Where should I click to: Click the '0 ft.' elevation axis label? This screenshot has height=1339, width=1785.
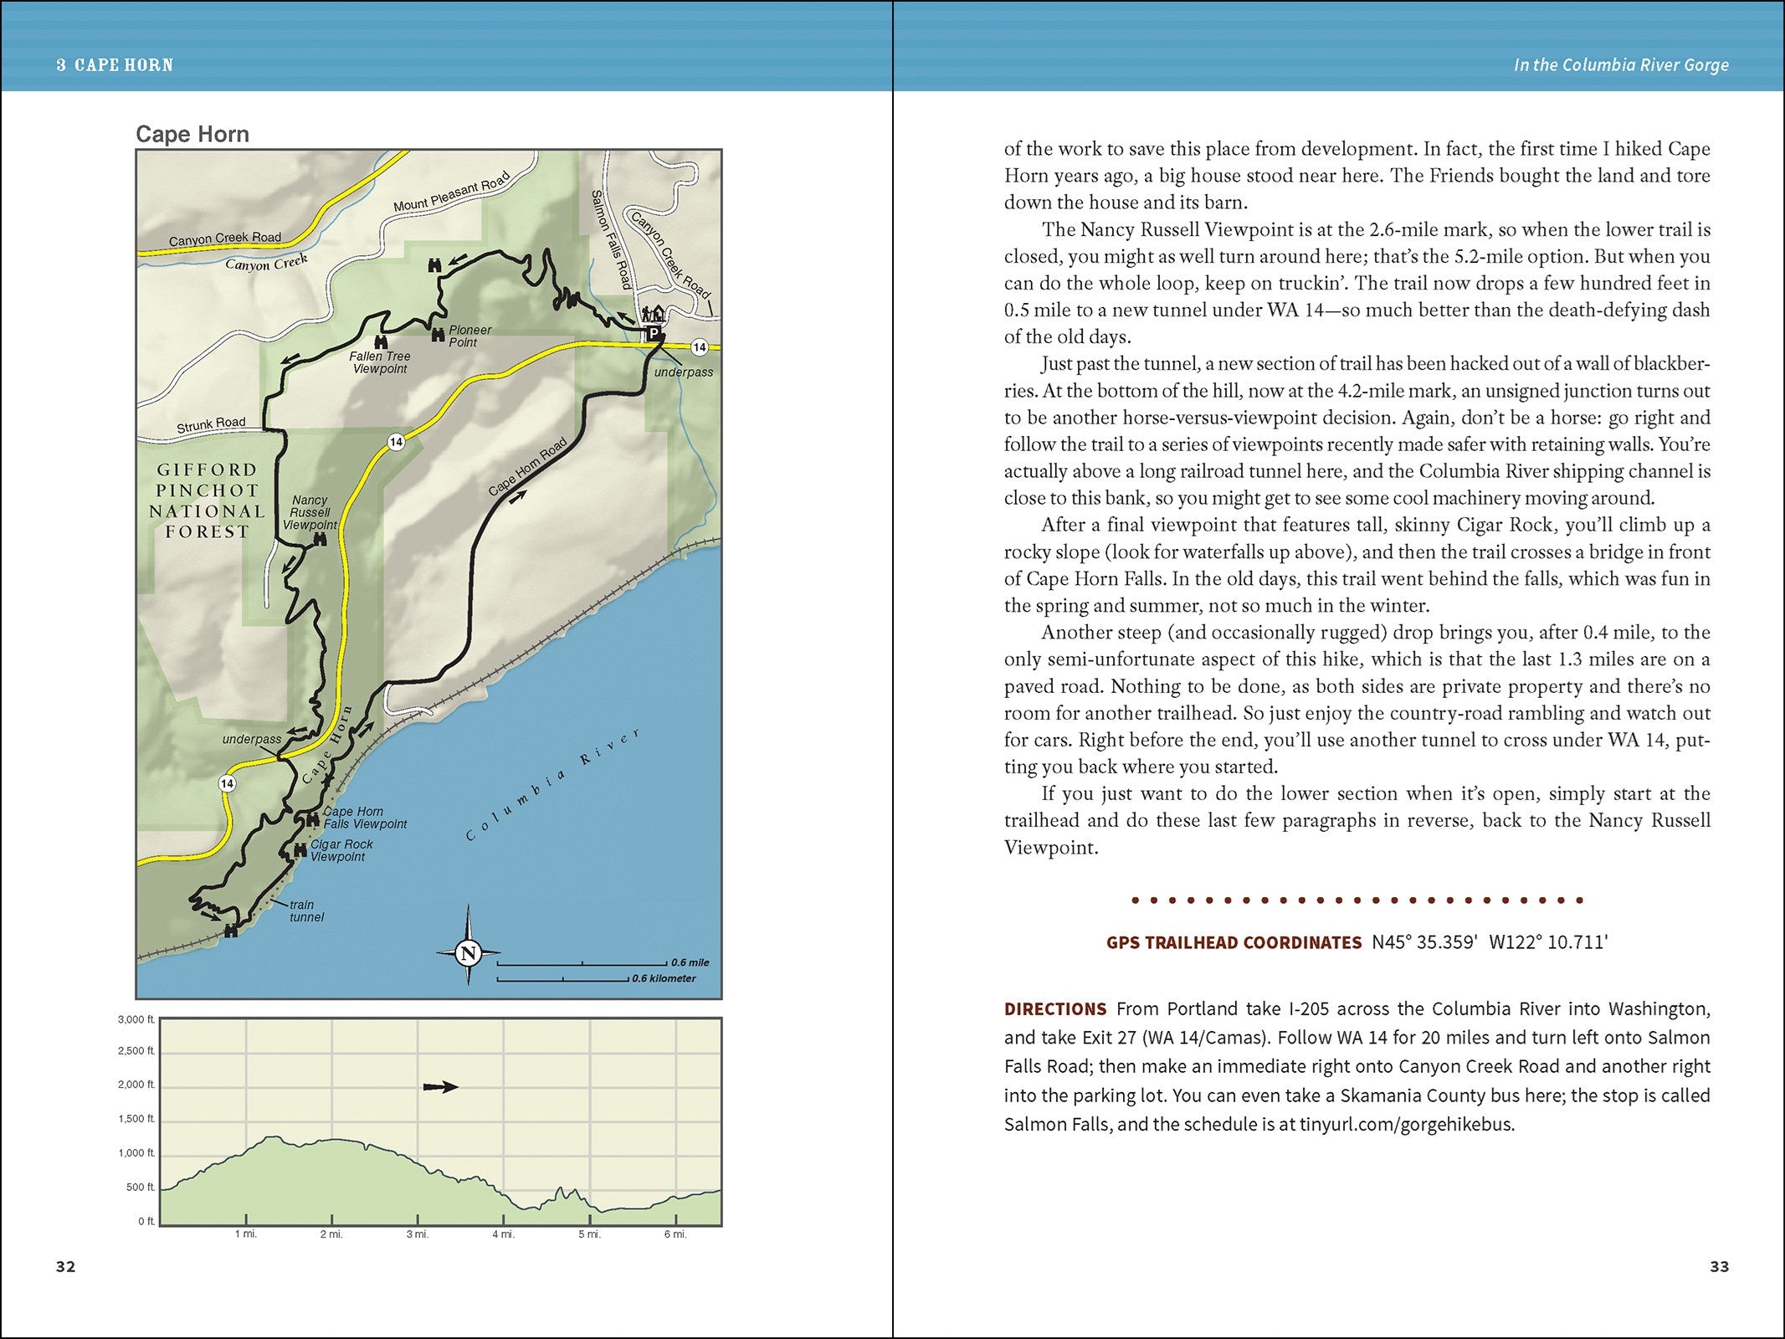(146, 1221)
